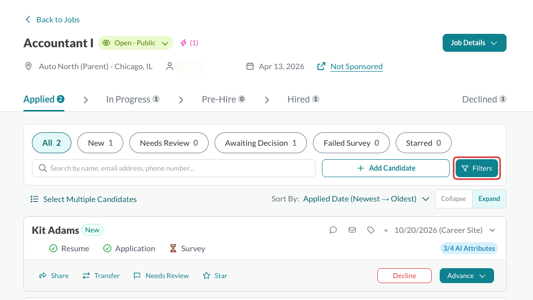Filter candidates by Awaiting Decision
The height and width of the screenshot is (300, 533).
(261, 143)
